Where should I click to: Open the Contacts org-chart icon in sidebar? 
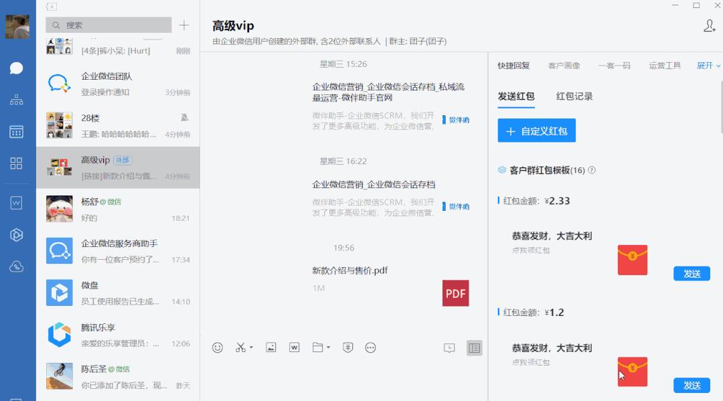click(x=16, y=100)
